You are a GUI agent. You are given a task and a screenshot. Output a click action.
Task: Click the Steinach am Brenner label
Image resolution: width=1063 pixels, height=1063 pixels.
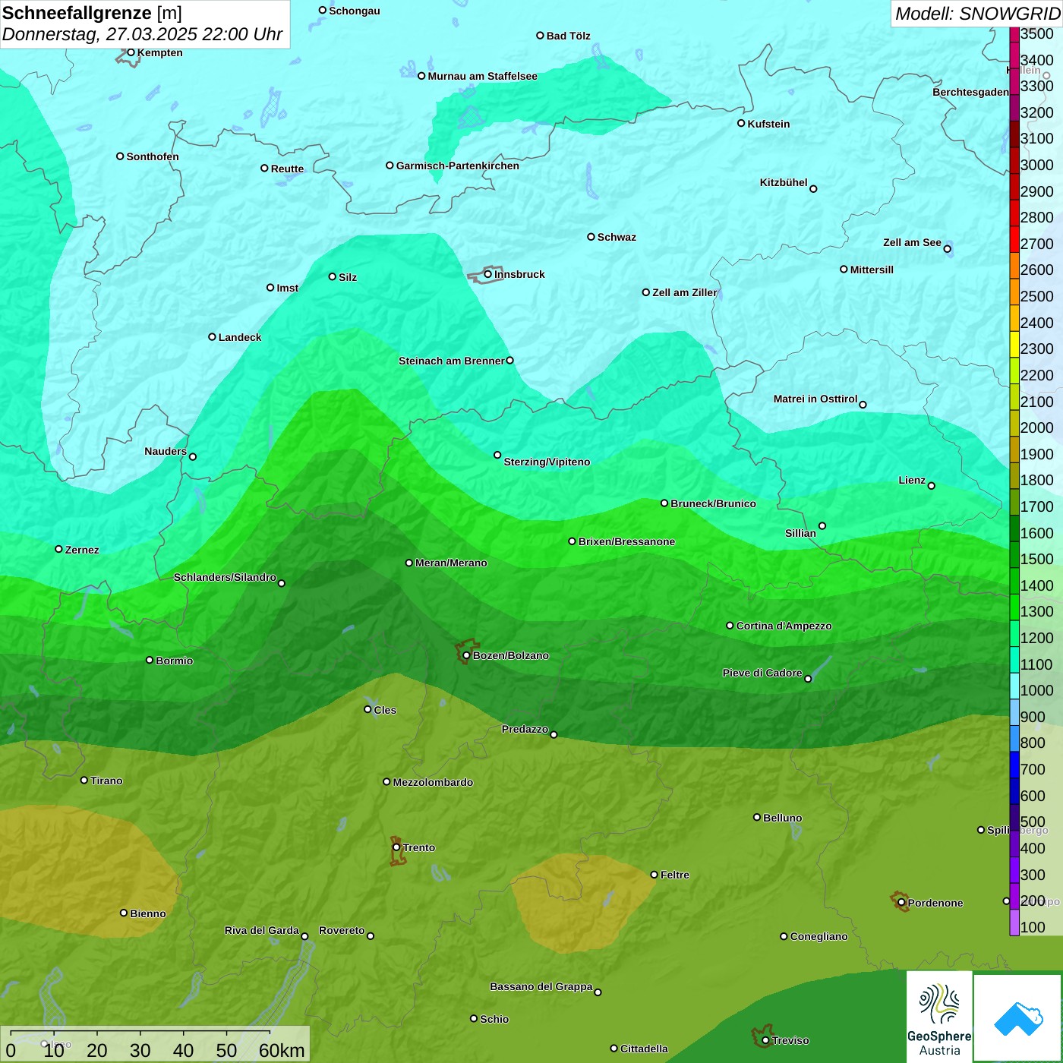(x=452, y=361)
